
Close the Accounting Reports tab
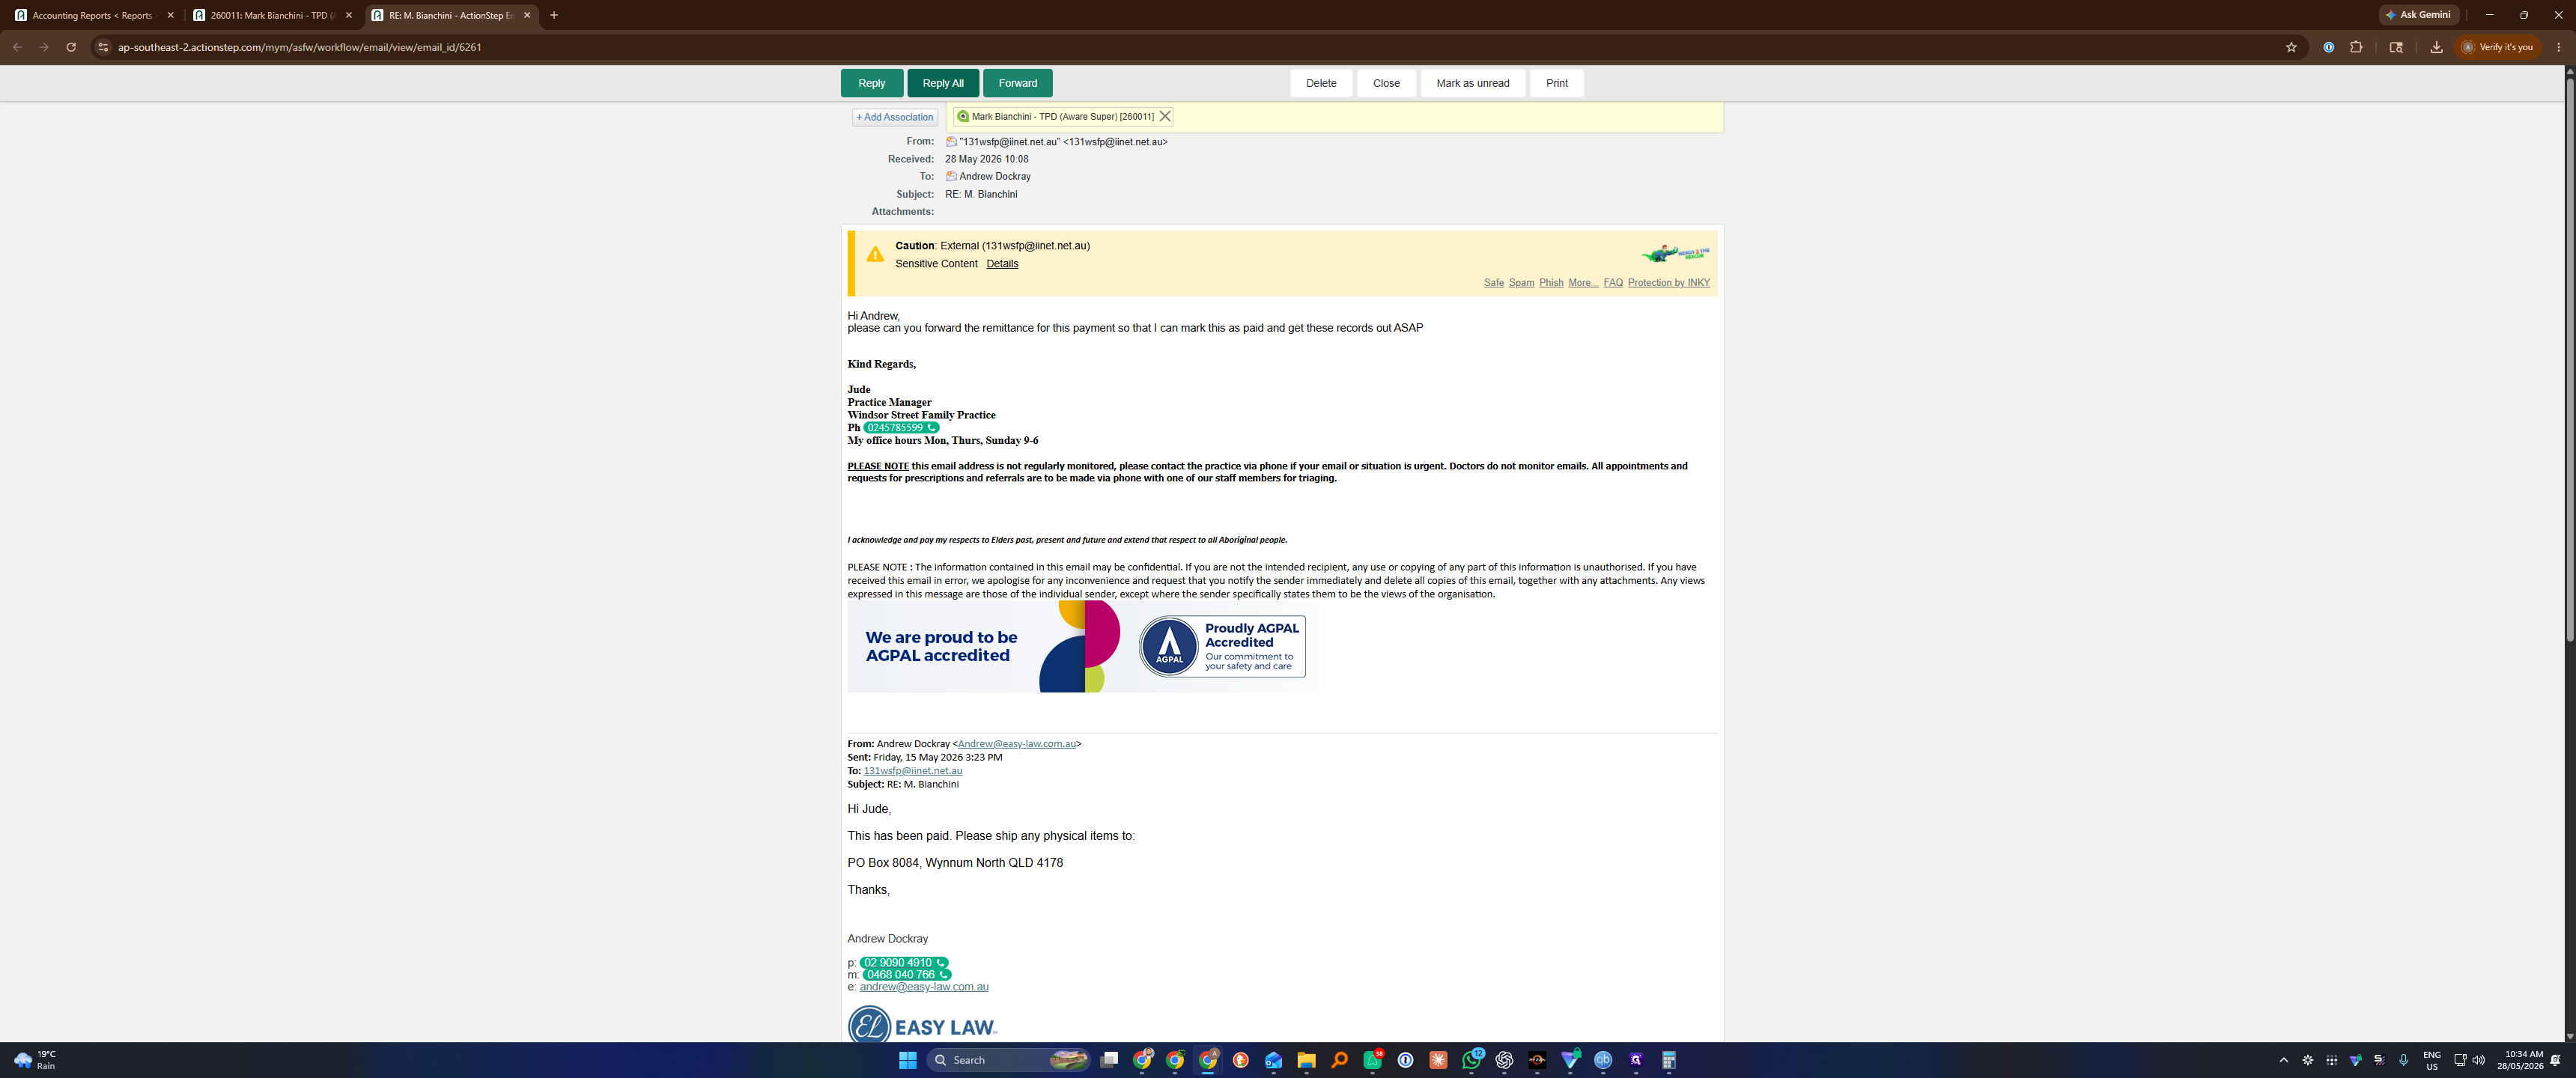pyautogui.click(x=170, y=15)
